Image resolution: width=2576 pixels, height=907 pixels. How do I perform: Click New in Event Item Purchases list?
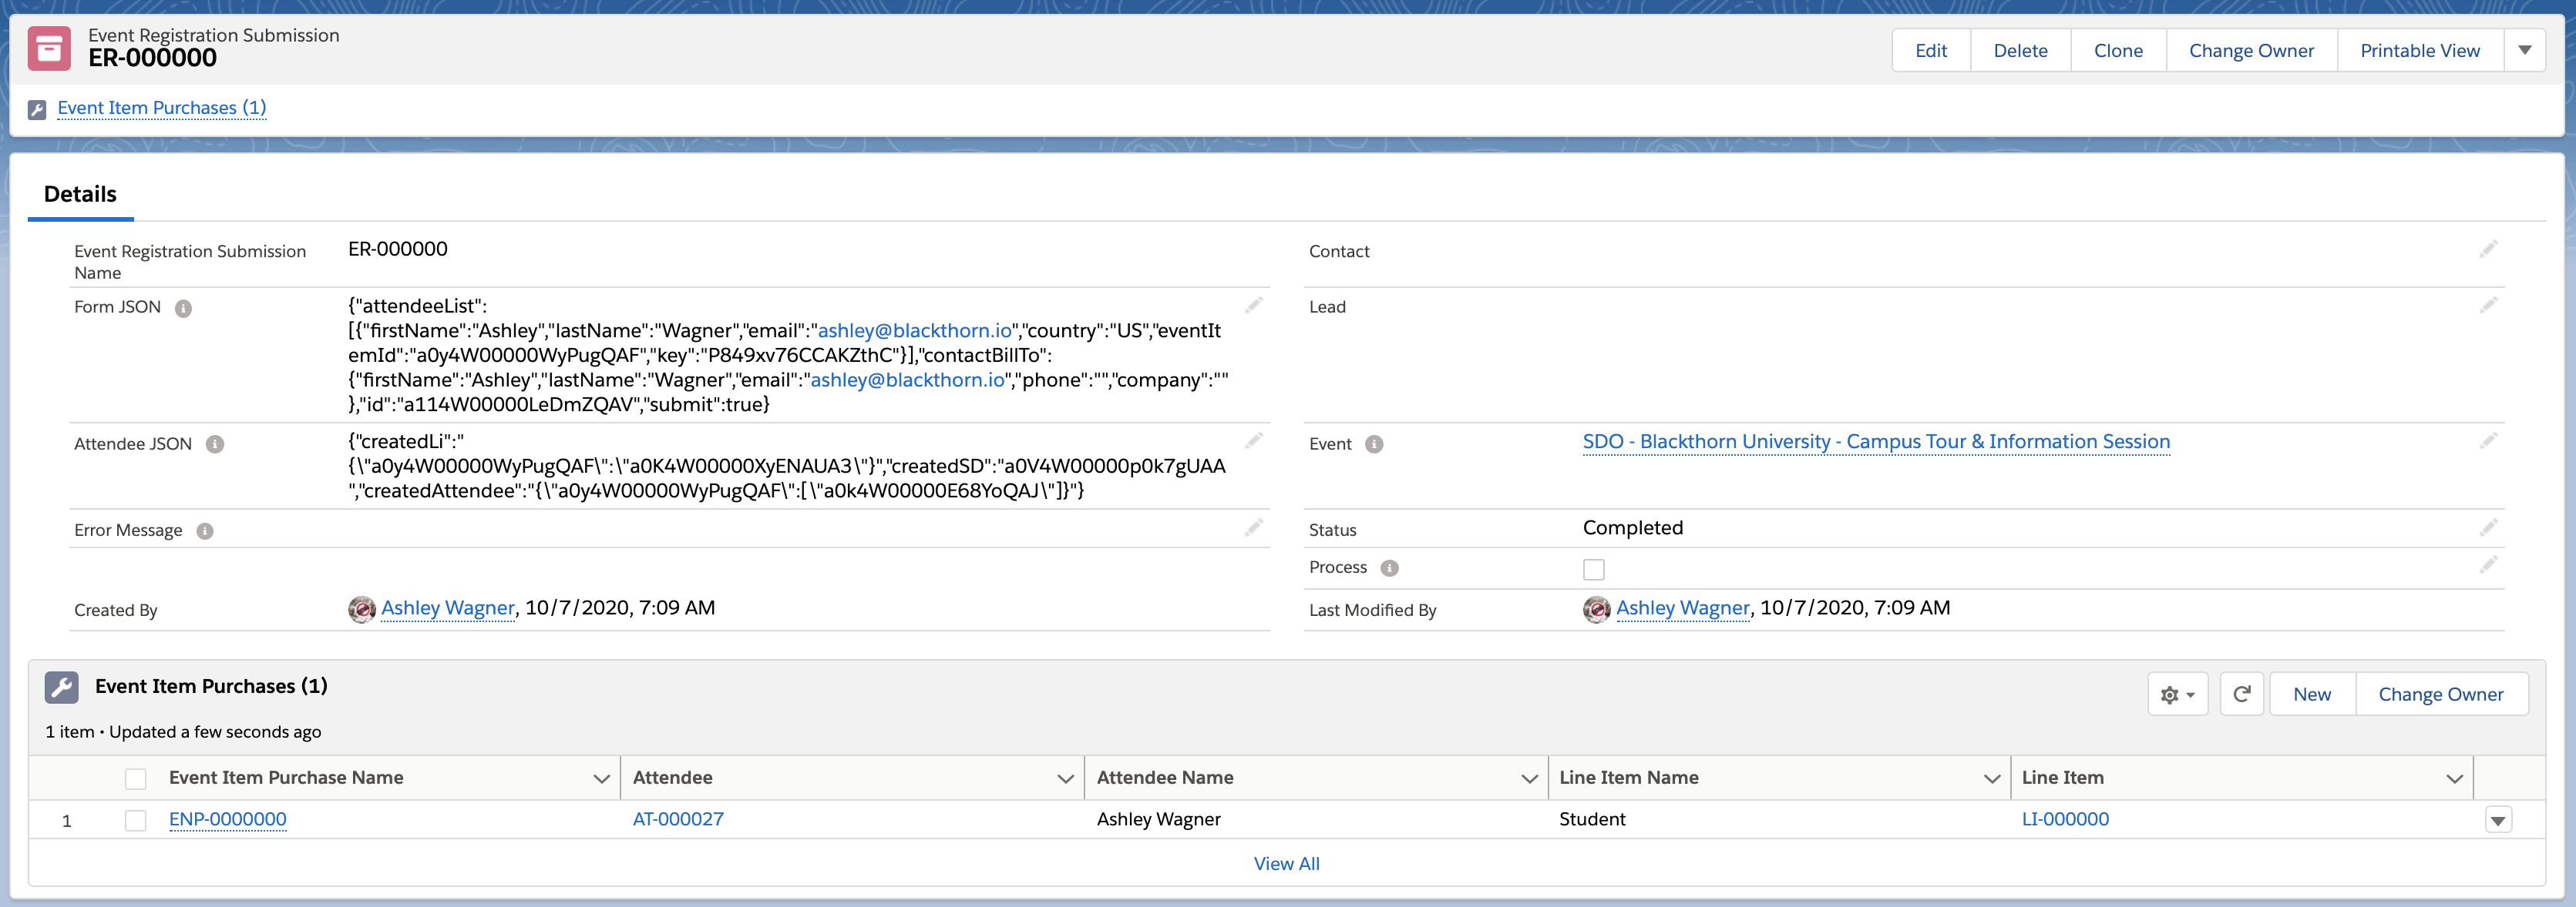click(2312, 694)
